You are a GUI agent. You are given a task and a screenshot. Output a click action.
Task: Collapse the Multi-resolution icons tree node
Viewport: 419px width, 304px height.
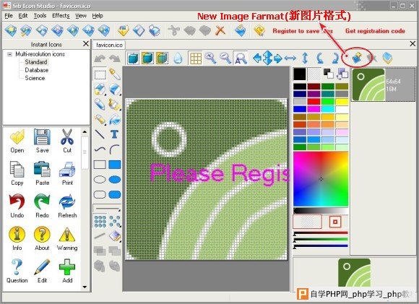(x=9, y=54)
